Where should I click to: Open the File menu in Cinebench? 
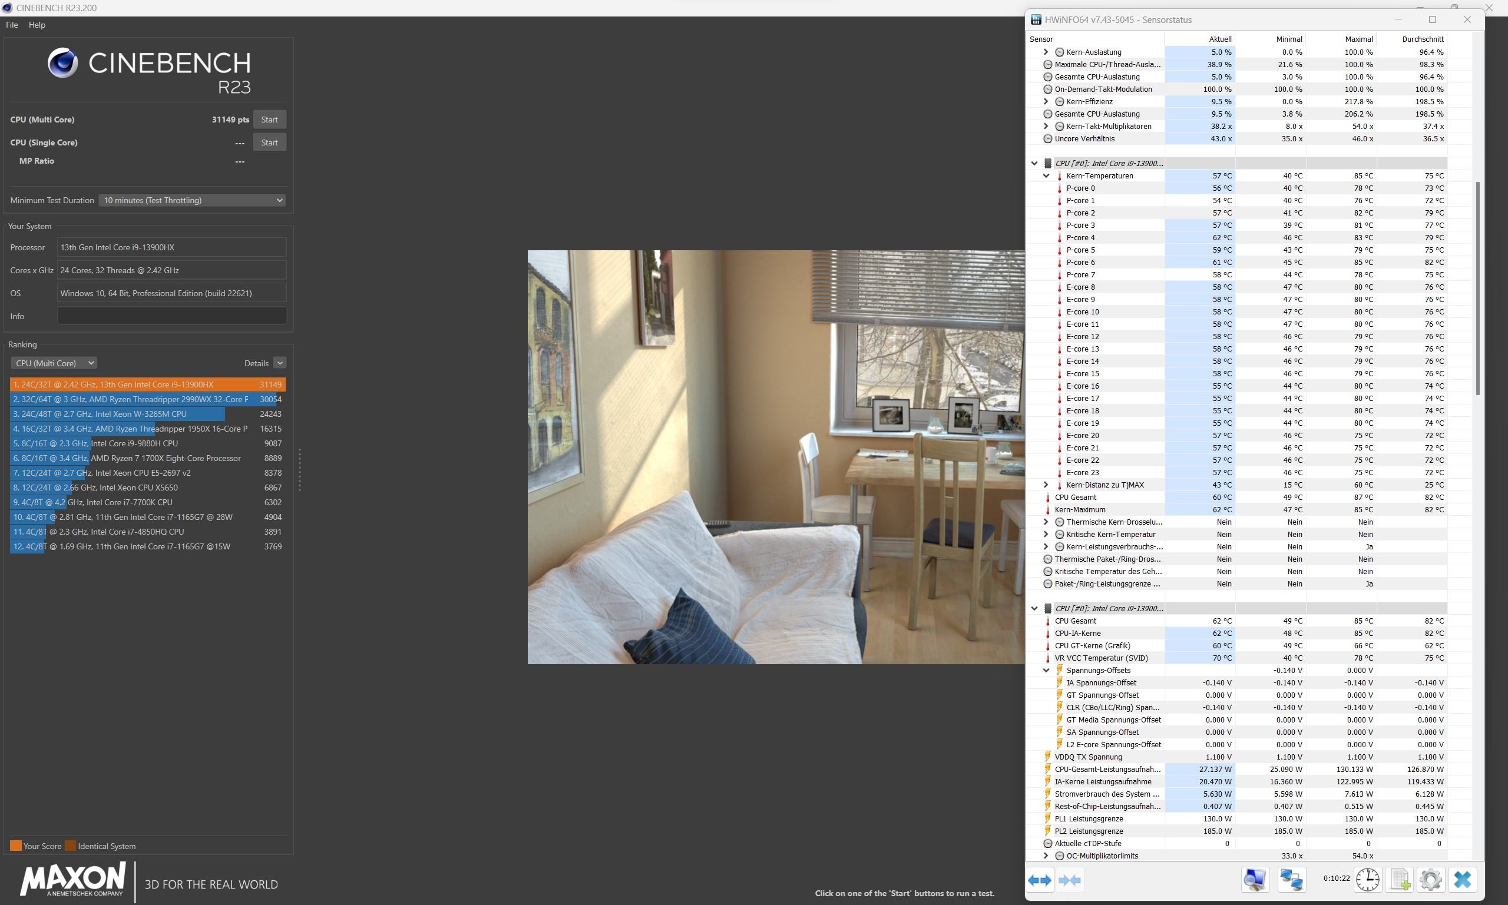pyautogui.click(x=12, y=25)
